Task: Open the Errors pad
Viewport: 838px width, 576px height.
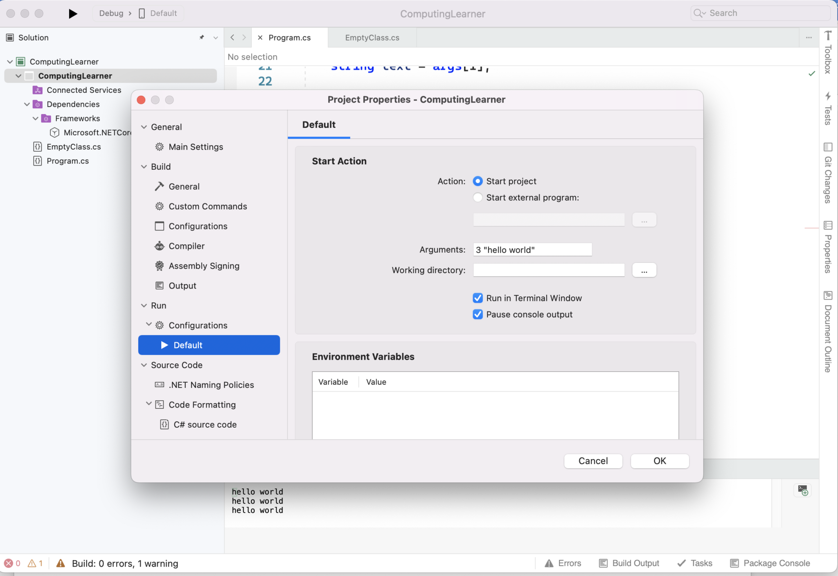Action: 563,563
